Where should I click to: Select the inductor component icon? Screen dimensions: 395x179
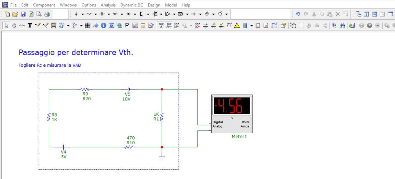point(115,14)
